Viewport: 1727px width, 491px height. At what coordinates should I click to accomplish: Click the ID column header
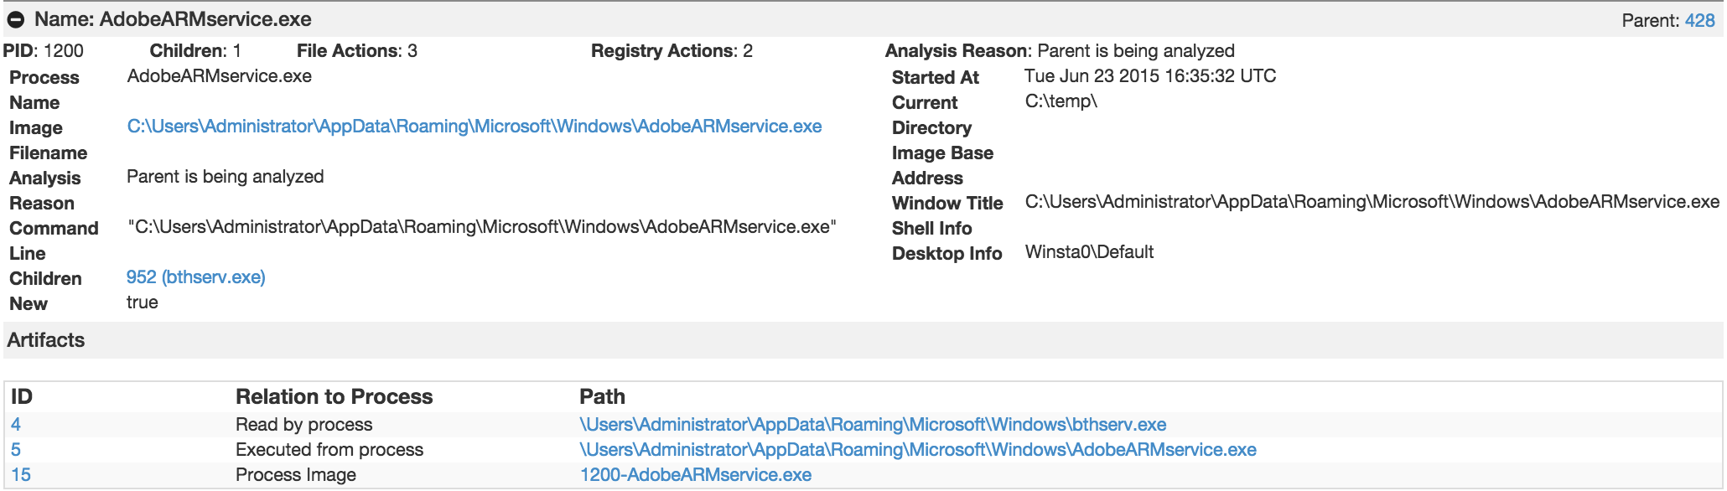(x=22, y=396)
